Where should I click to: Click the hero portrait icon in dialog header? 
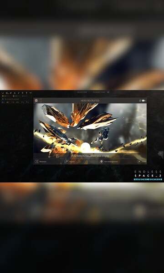click(36, 101)
